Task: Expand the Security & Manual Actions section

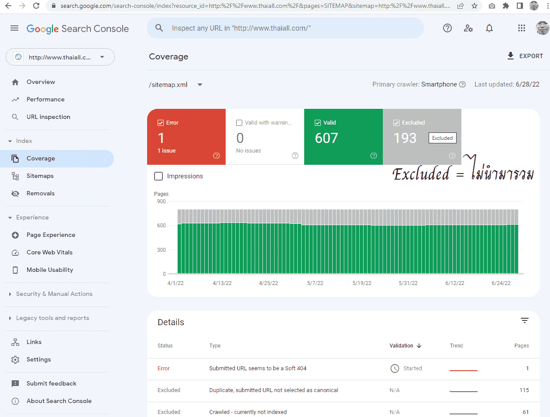Action: (54, 294)
